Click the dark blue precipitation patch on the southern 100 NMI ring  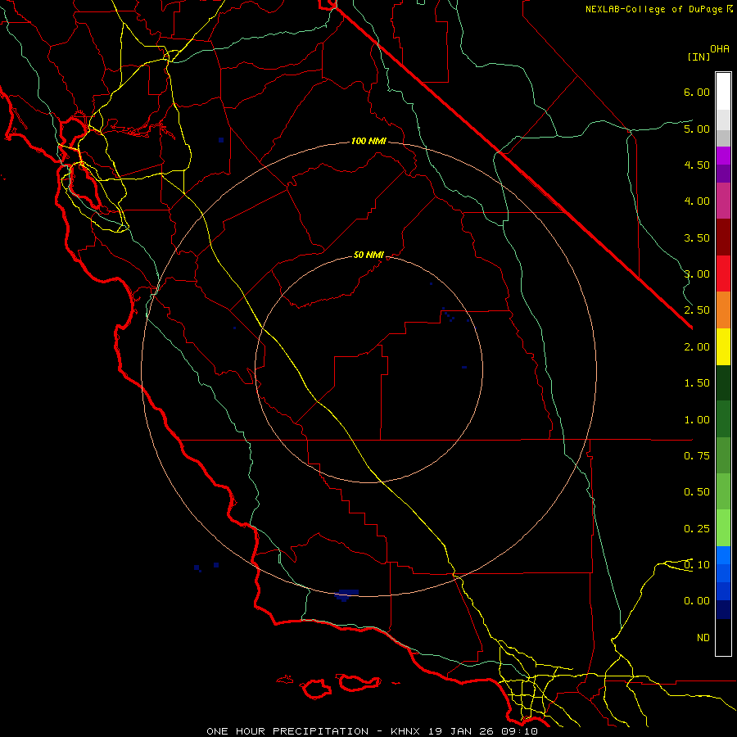pos(347,595)
